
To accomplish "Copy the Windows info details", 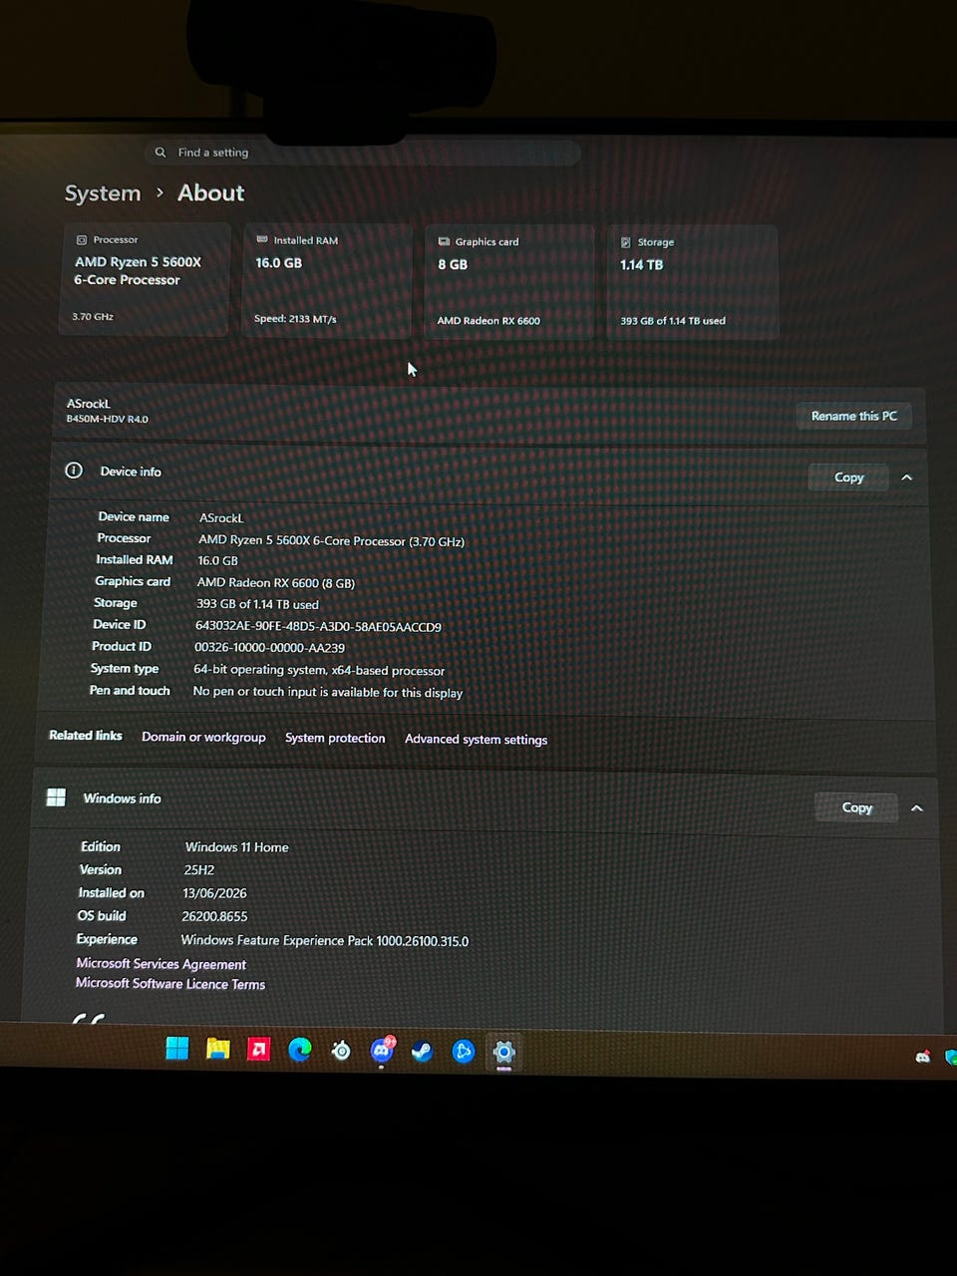I will (856, 807).
